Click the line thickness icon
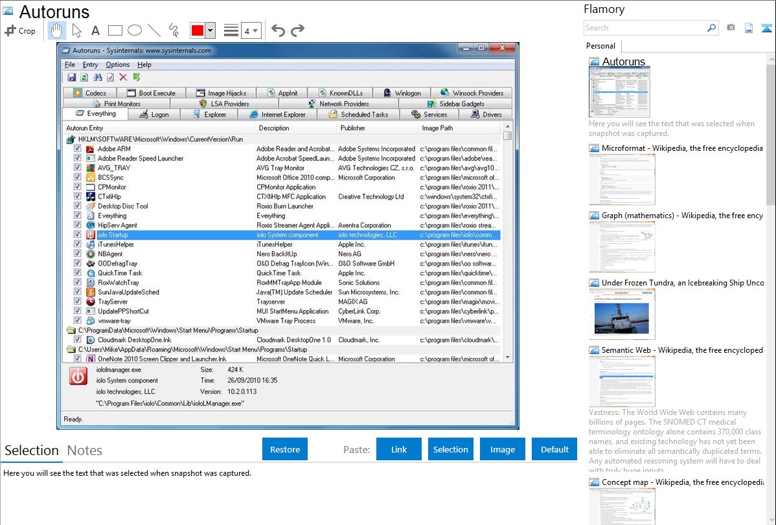Viewport: 776px width, 525px height. (231, 30)
